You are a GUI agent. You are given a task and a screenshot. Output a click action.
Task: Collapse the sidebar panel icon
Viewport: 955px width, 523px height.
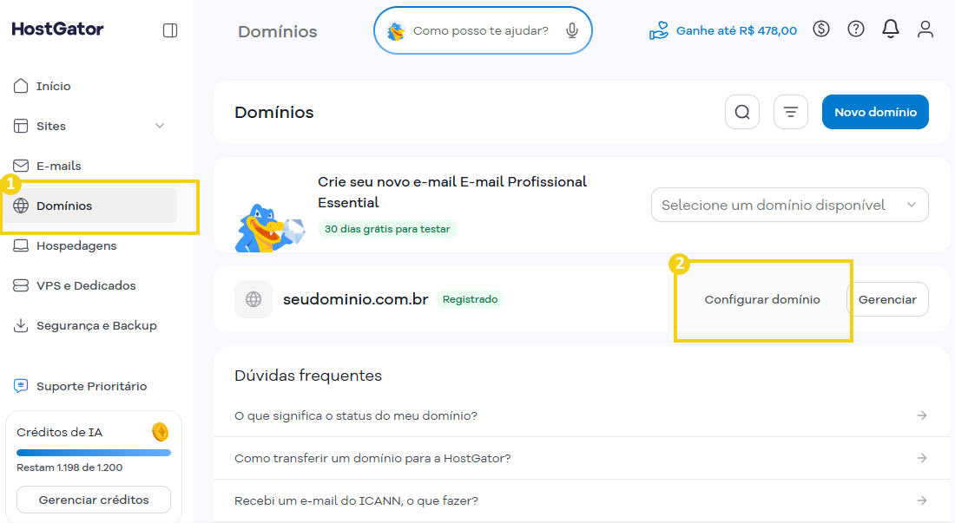click(170, 30)
